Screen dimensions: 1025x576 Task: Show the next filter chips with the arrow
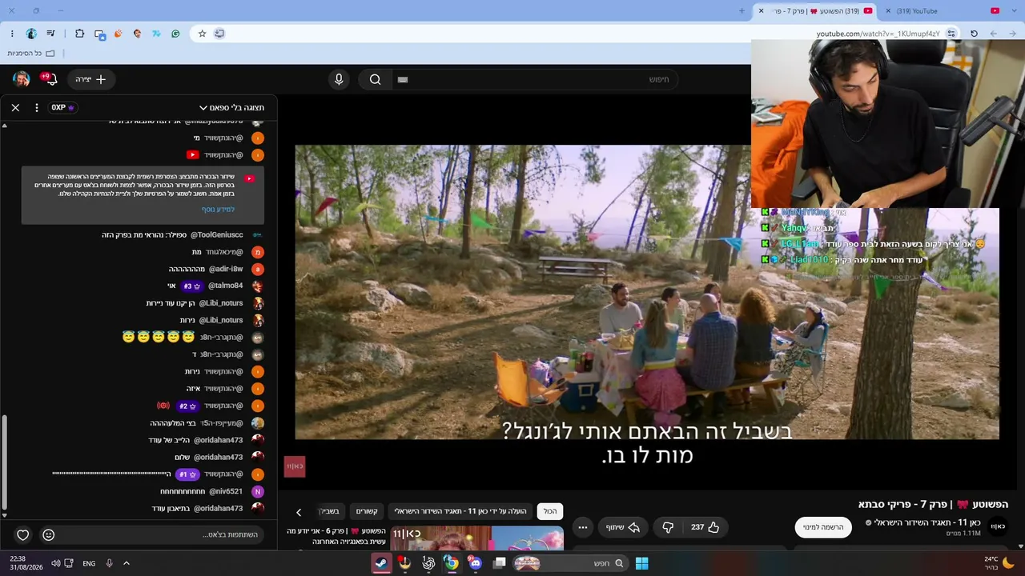299,512
